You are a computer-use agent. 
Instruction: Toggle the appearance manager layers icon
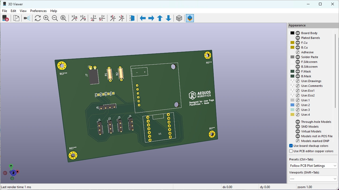(x=190, y=18)
